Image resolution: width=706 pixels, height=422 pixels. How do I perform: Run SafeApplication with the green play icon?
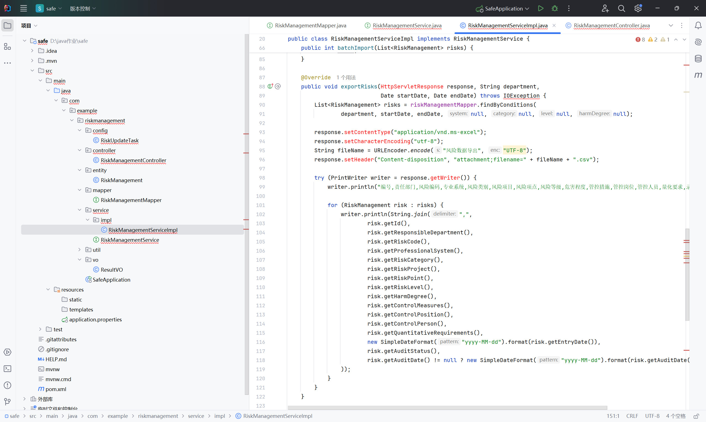[x=541, y=9]
